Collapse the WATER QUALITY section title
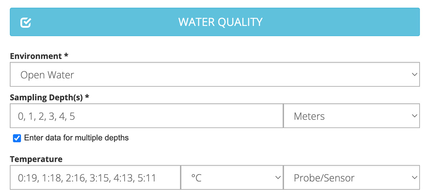This screenshot has height=195, width=431. point(220,22)
